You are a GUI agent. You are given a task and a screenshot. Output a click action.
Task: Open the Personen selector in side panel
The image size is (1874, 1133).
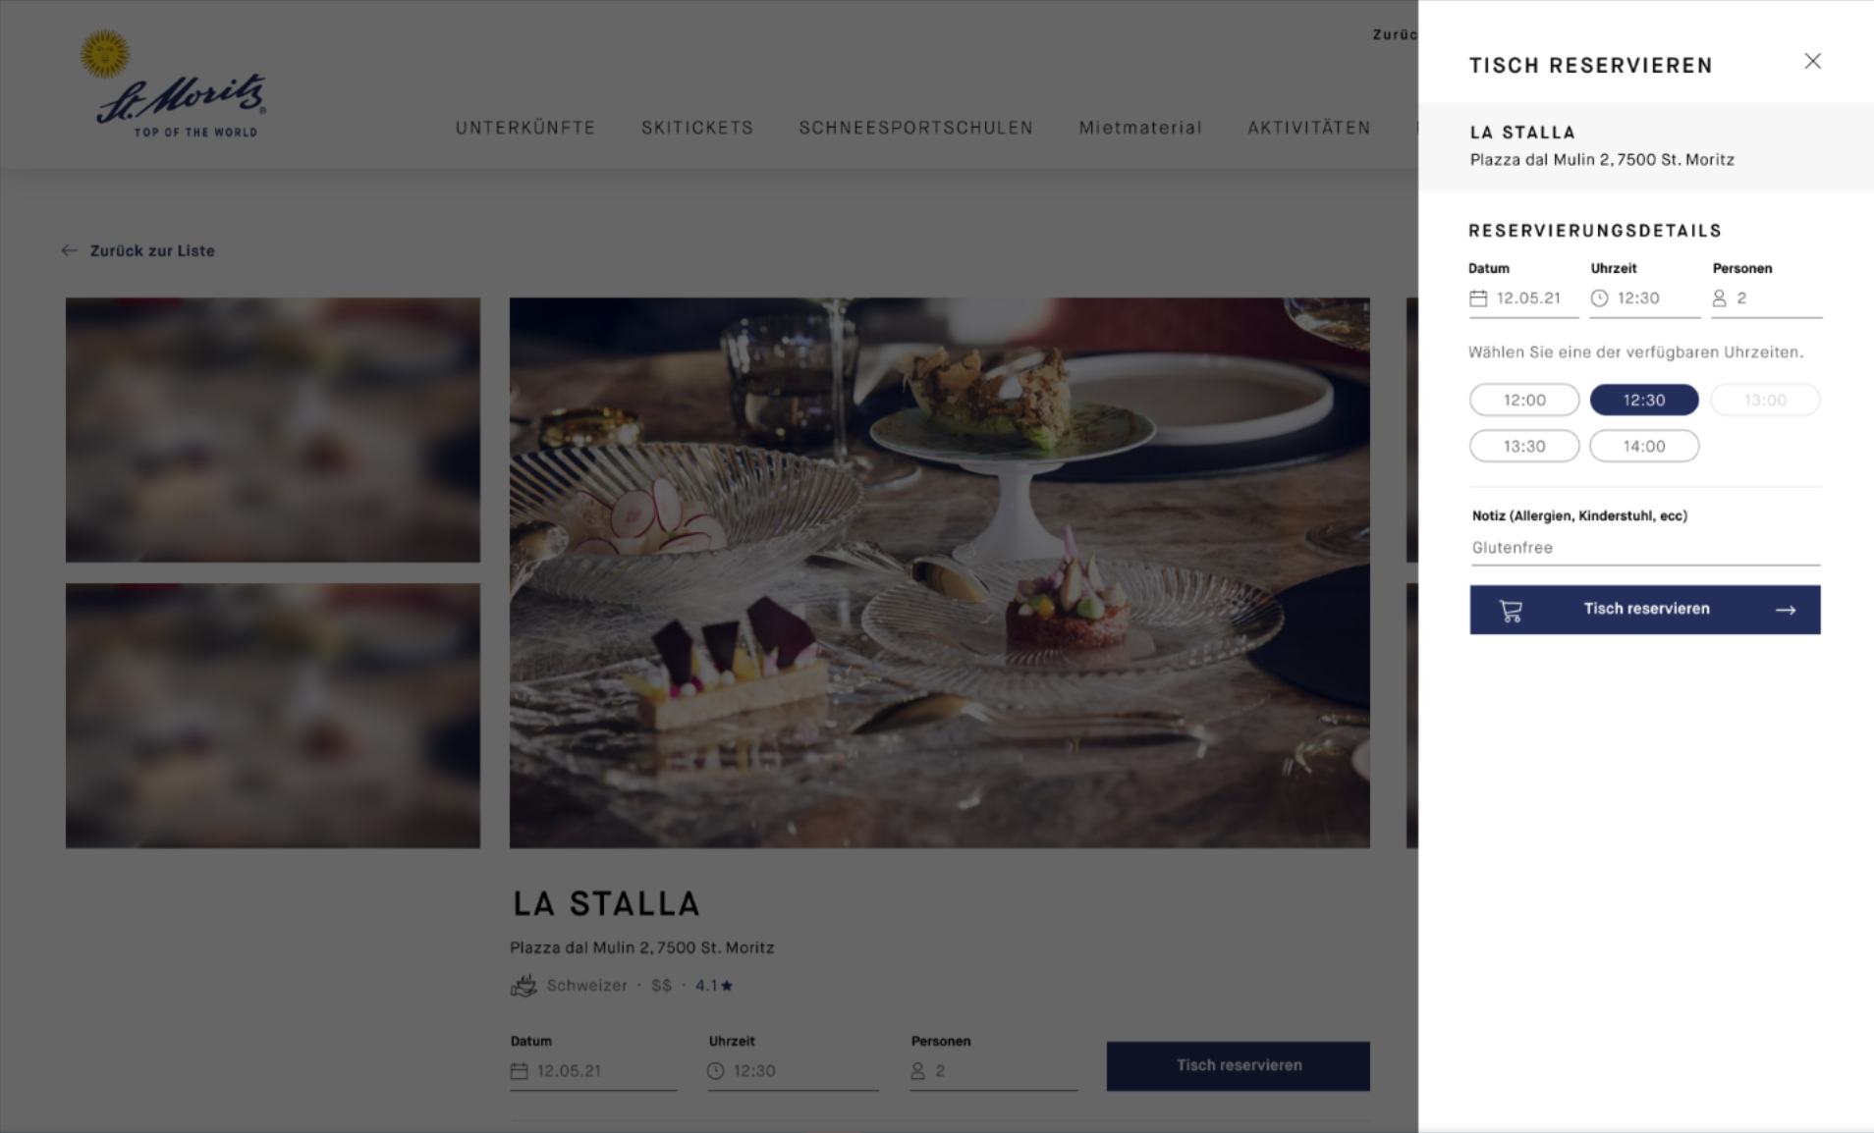pos(1767,298)
